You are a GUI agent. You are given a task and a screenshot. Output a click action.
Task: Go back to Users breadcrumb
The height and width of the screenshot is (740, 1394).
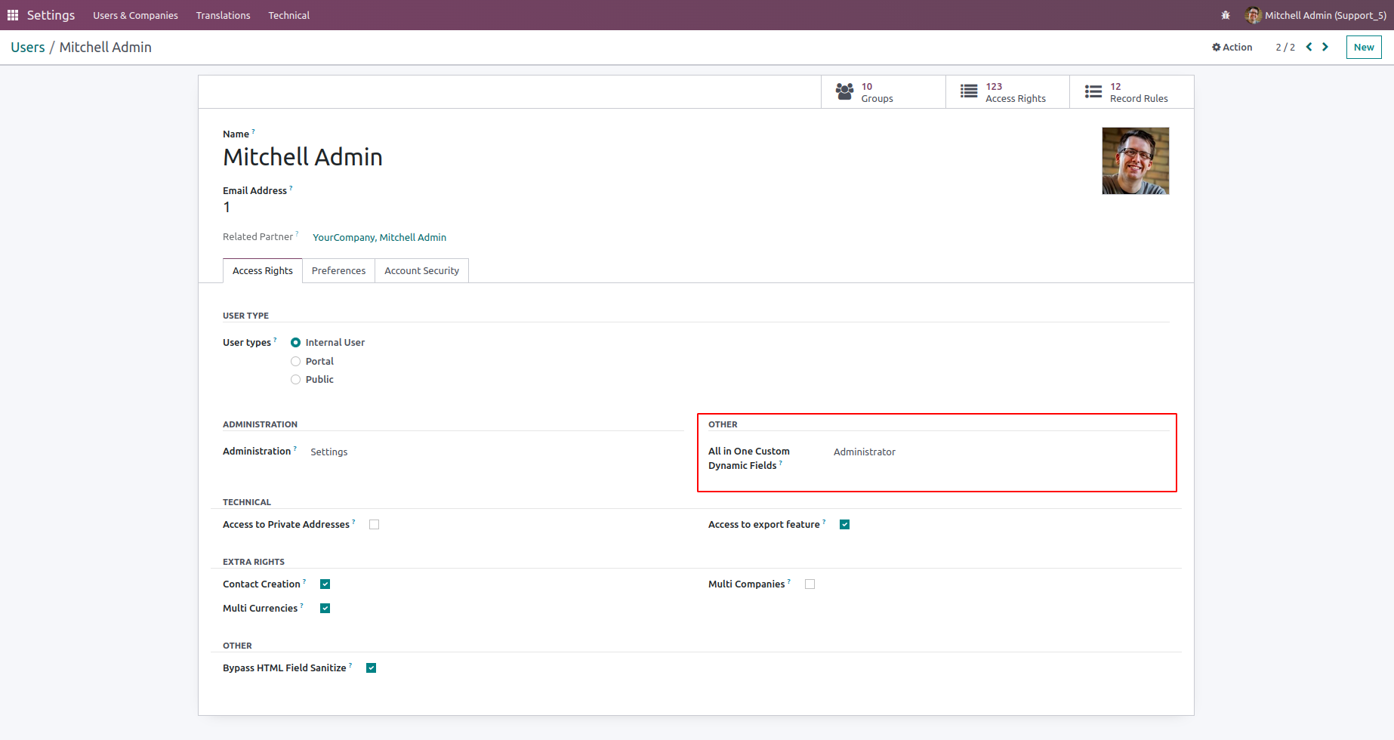(x=28, y=48)
